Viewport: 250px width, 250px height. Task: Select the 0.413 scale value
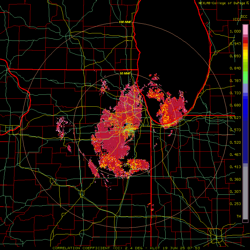click(x=235, y=167)
